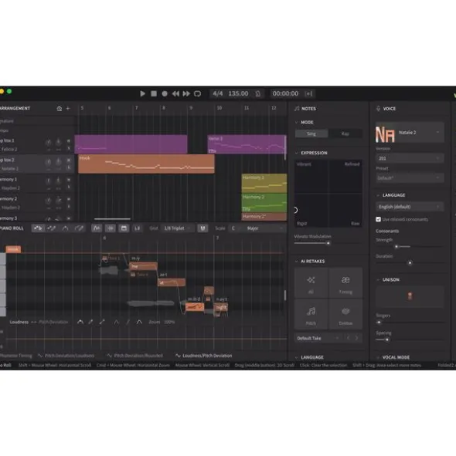Click the 4/4 time signature value
The height and width of the screenshot is (456, 456).
click(218, 93)
